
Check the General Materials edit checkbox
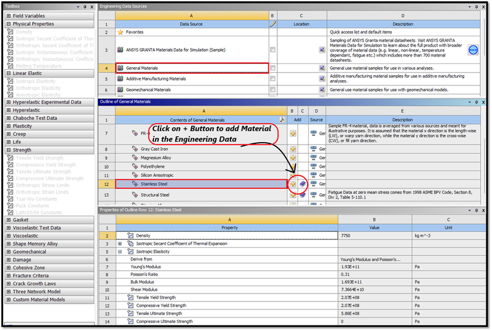click(272, 68)
